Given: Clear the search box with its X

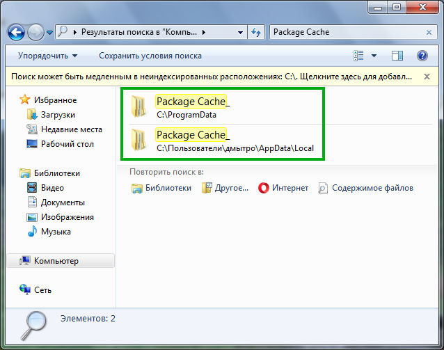Looking at the screenshot, I should [x=429, y=33].
